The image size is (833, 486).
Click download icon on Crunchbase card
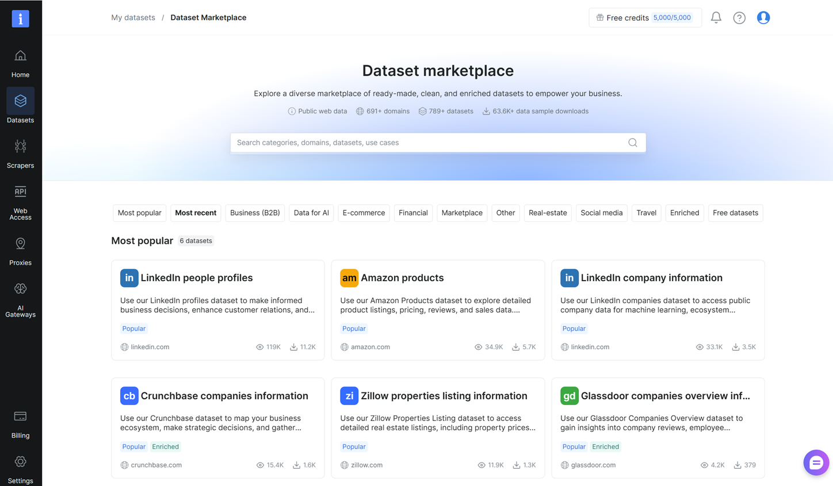pos(297,465)
